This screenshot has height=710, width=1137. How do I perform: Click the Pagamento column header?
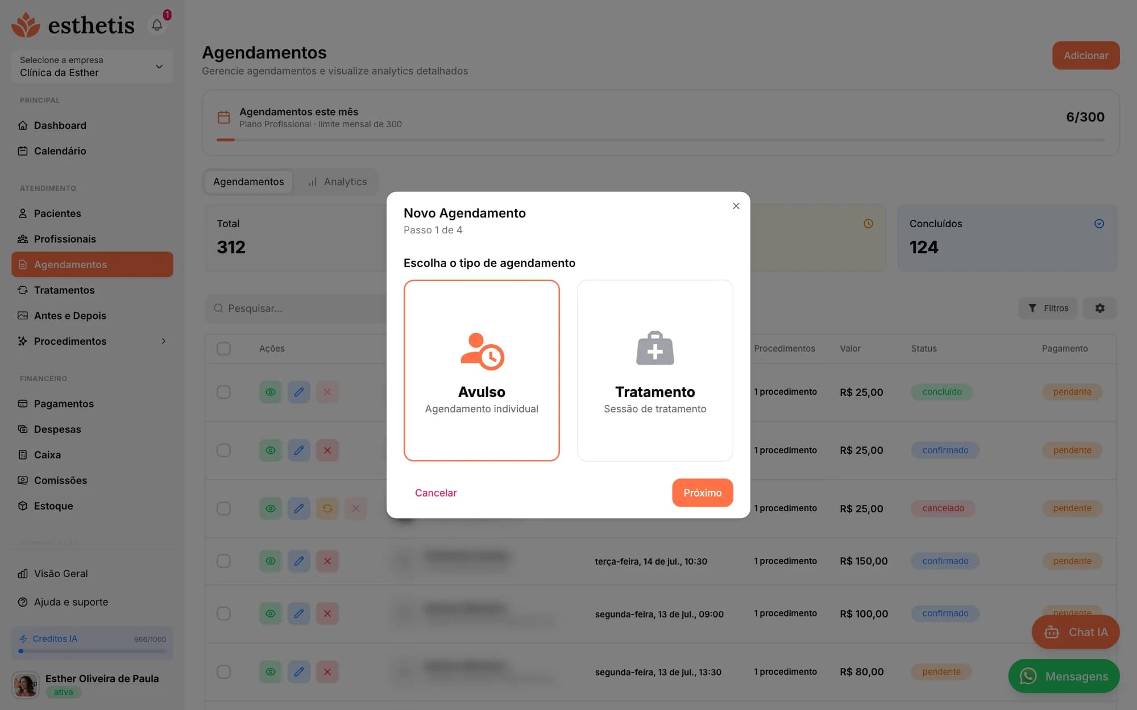1064,348
